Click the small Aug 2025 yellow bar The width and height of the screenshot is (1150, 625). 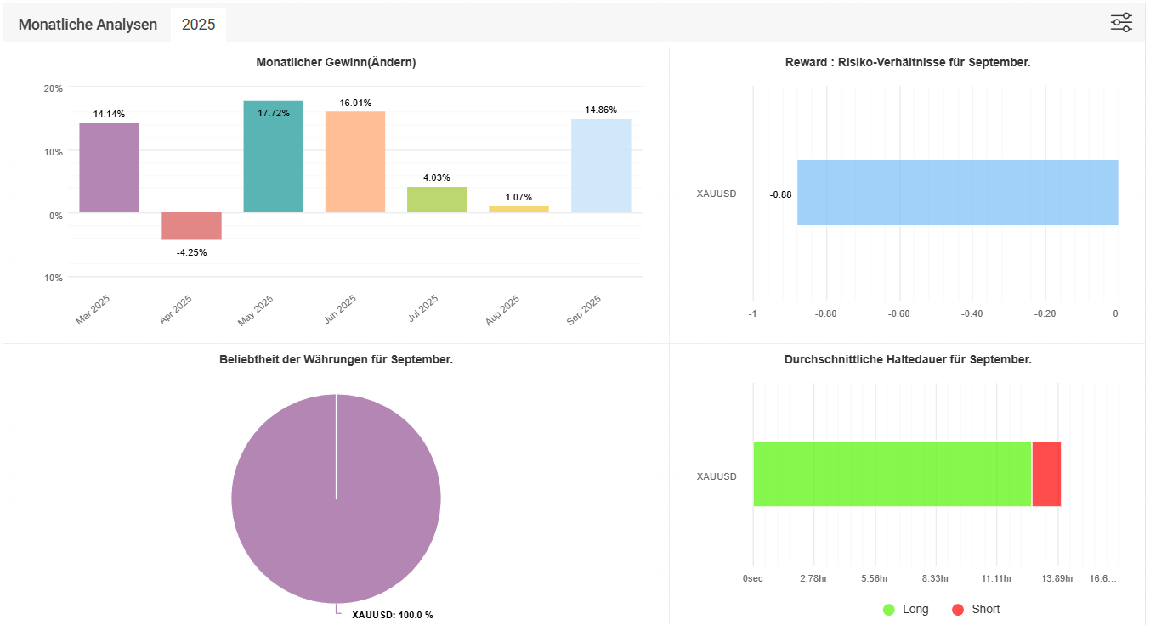pos(518,209)
